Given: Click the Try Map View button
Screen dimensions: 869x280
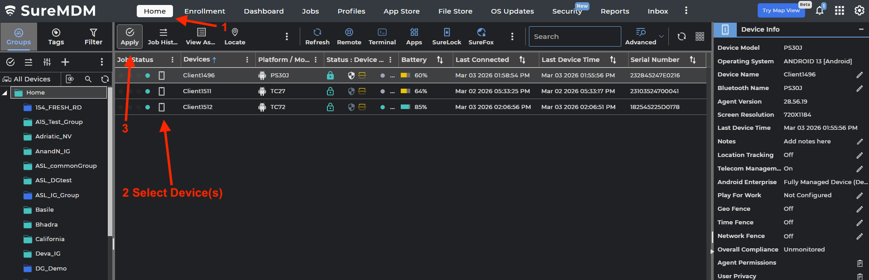Looking at the screenshot, I should [x=781, y=10].
